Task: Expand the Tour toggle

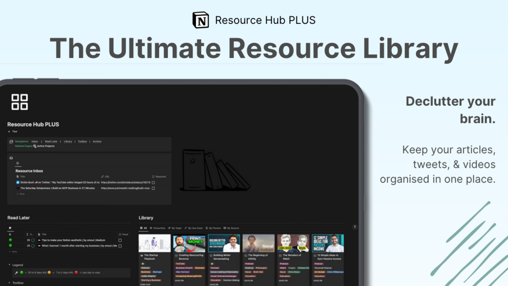Action: pos(9,132)
